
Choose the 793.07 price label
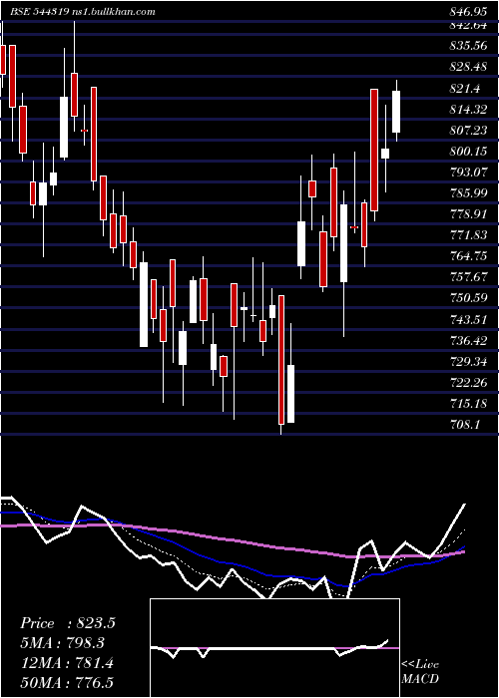(468, 173)
